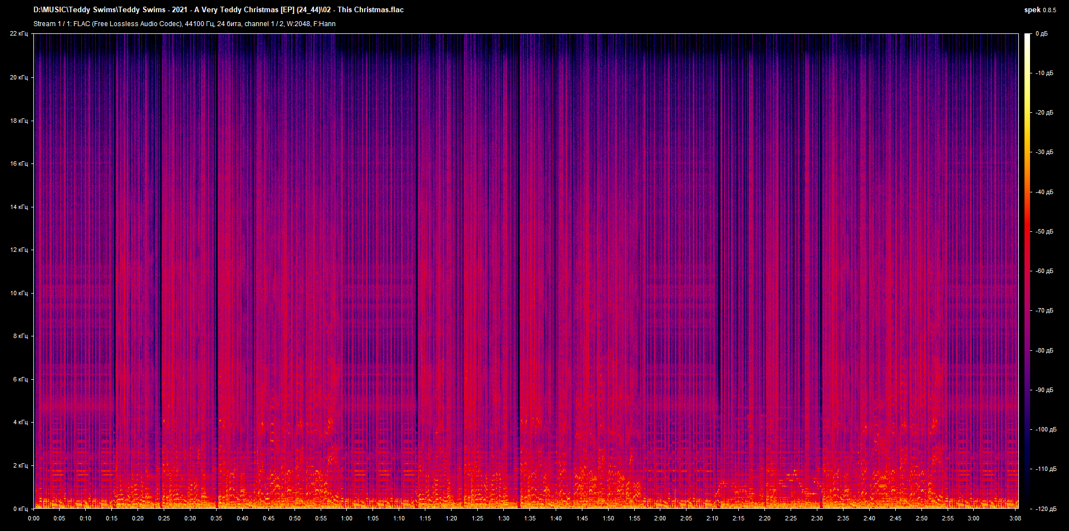Viewport: 1069px width, 531px height.
Task: Click the 8 кГц frequency label
Action: click(x=21, y=336)
